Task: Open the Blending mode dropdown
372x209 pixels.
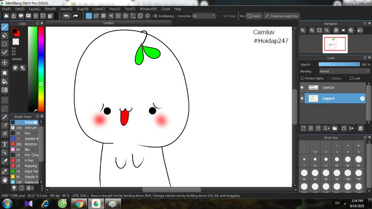Action: (x=344, y=71)
